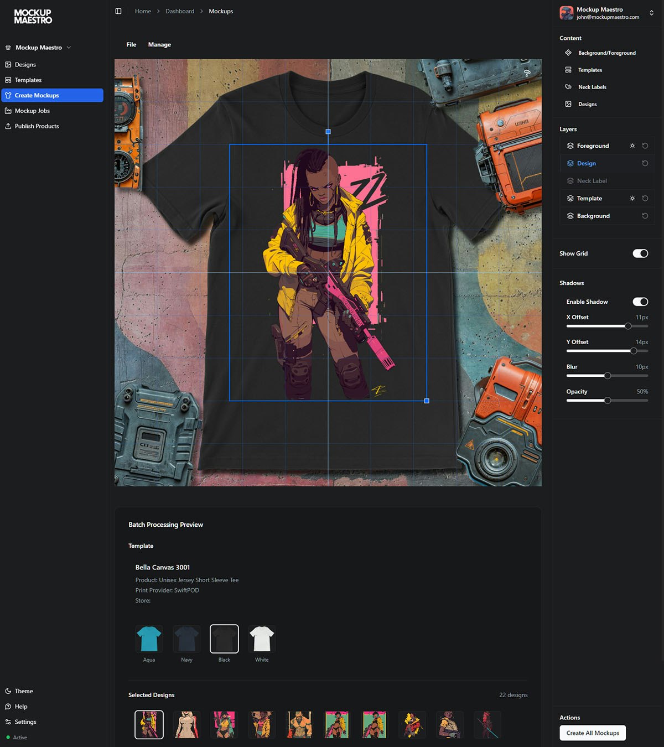Select the Black shirt color
The image size is (664, 747).
tap(224, 639)
